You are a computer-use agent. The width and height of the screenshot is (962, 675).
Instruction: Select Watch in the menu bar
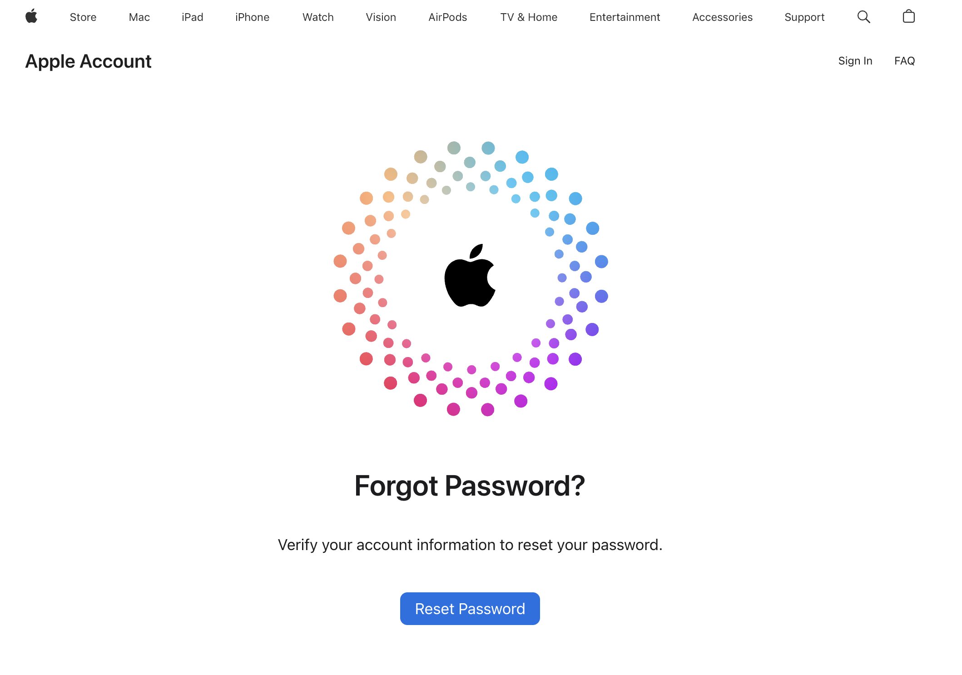click(317, 17)
